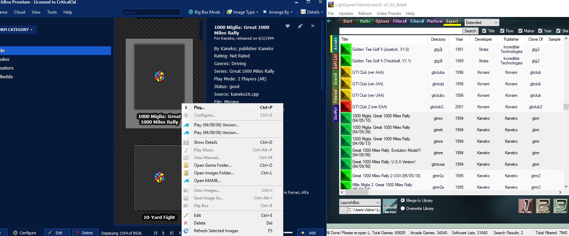Viewport: 569px width, 236px height.
Task: Click the green icon for Golden Tee Golf II (Joystick, V1.0)
Action: 346,49
